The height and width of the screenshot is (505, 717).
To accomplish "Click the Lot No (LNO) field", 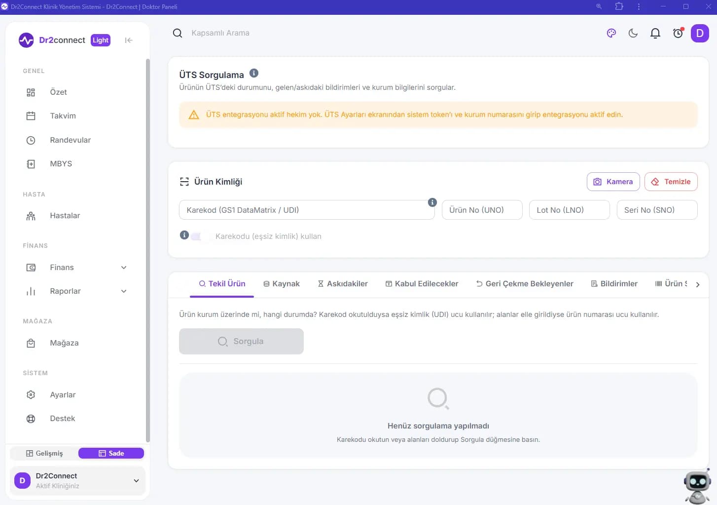I will (x=570, y=210).
